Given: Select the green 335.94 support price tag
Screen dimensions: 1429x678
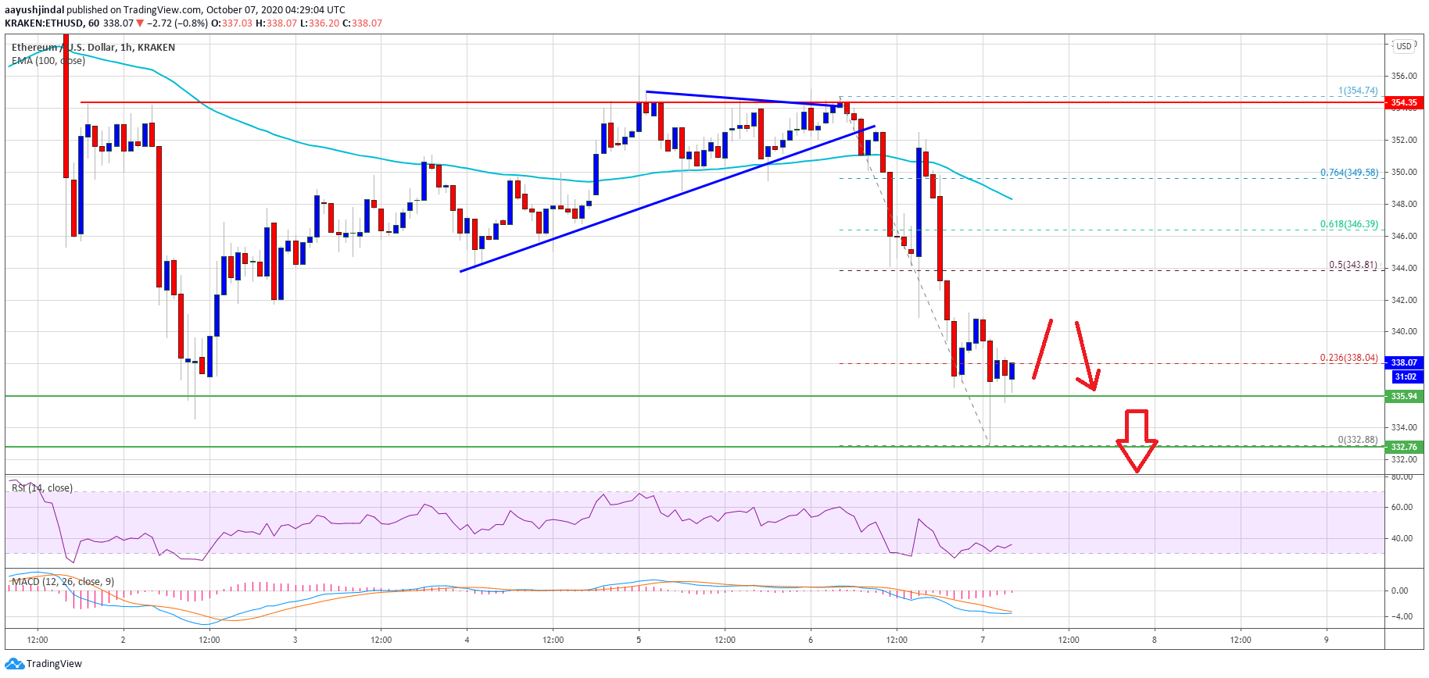Looking at the screenshot, I should pos(1403,396).
